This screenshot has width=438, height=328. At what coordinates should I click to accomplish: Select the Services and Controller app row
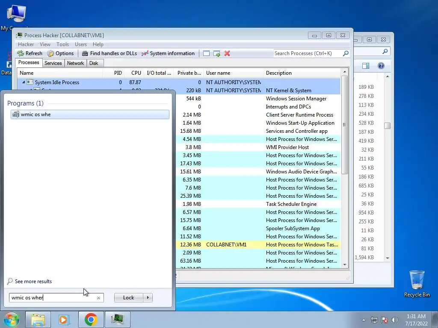point(258,131)
